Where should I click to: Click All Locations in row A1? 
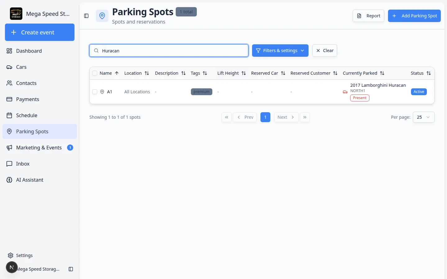137,92
